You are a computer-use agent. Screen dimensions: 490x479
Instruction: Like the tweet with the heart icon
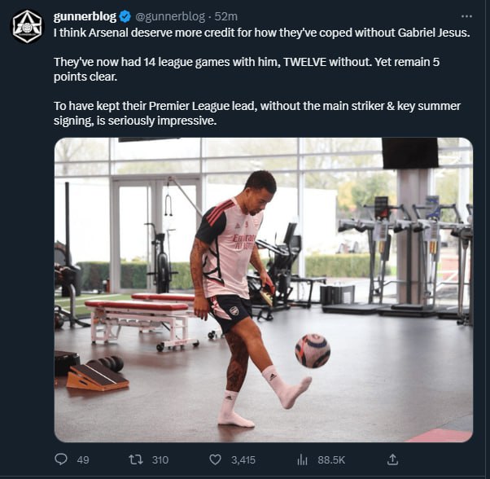pos(215,459)
